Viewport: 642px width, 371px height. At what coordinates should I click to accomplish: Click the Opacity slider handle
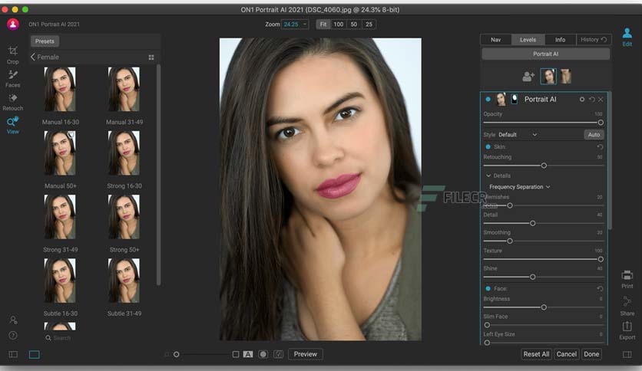(x=601, y=123)
